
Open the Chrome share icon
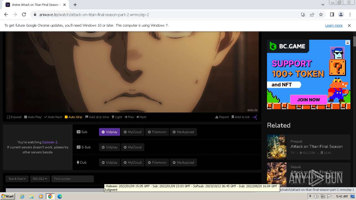coord(312,14)
